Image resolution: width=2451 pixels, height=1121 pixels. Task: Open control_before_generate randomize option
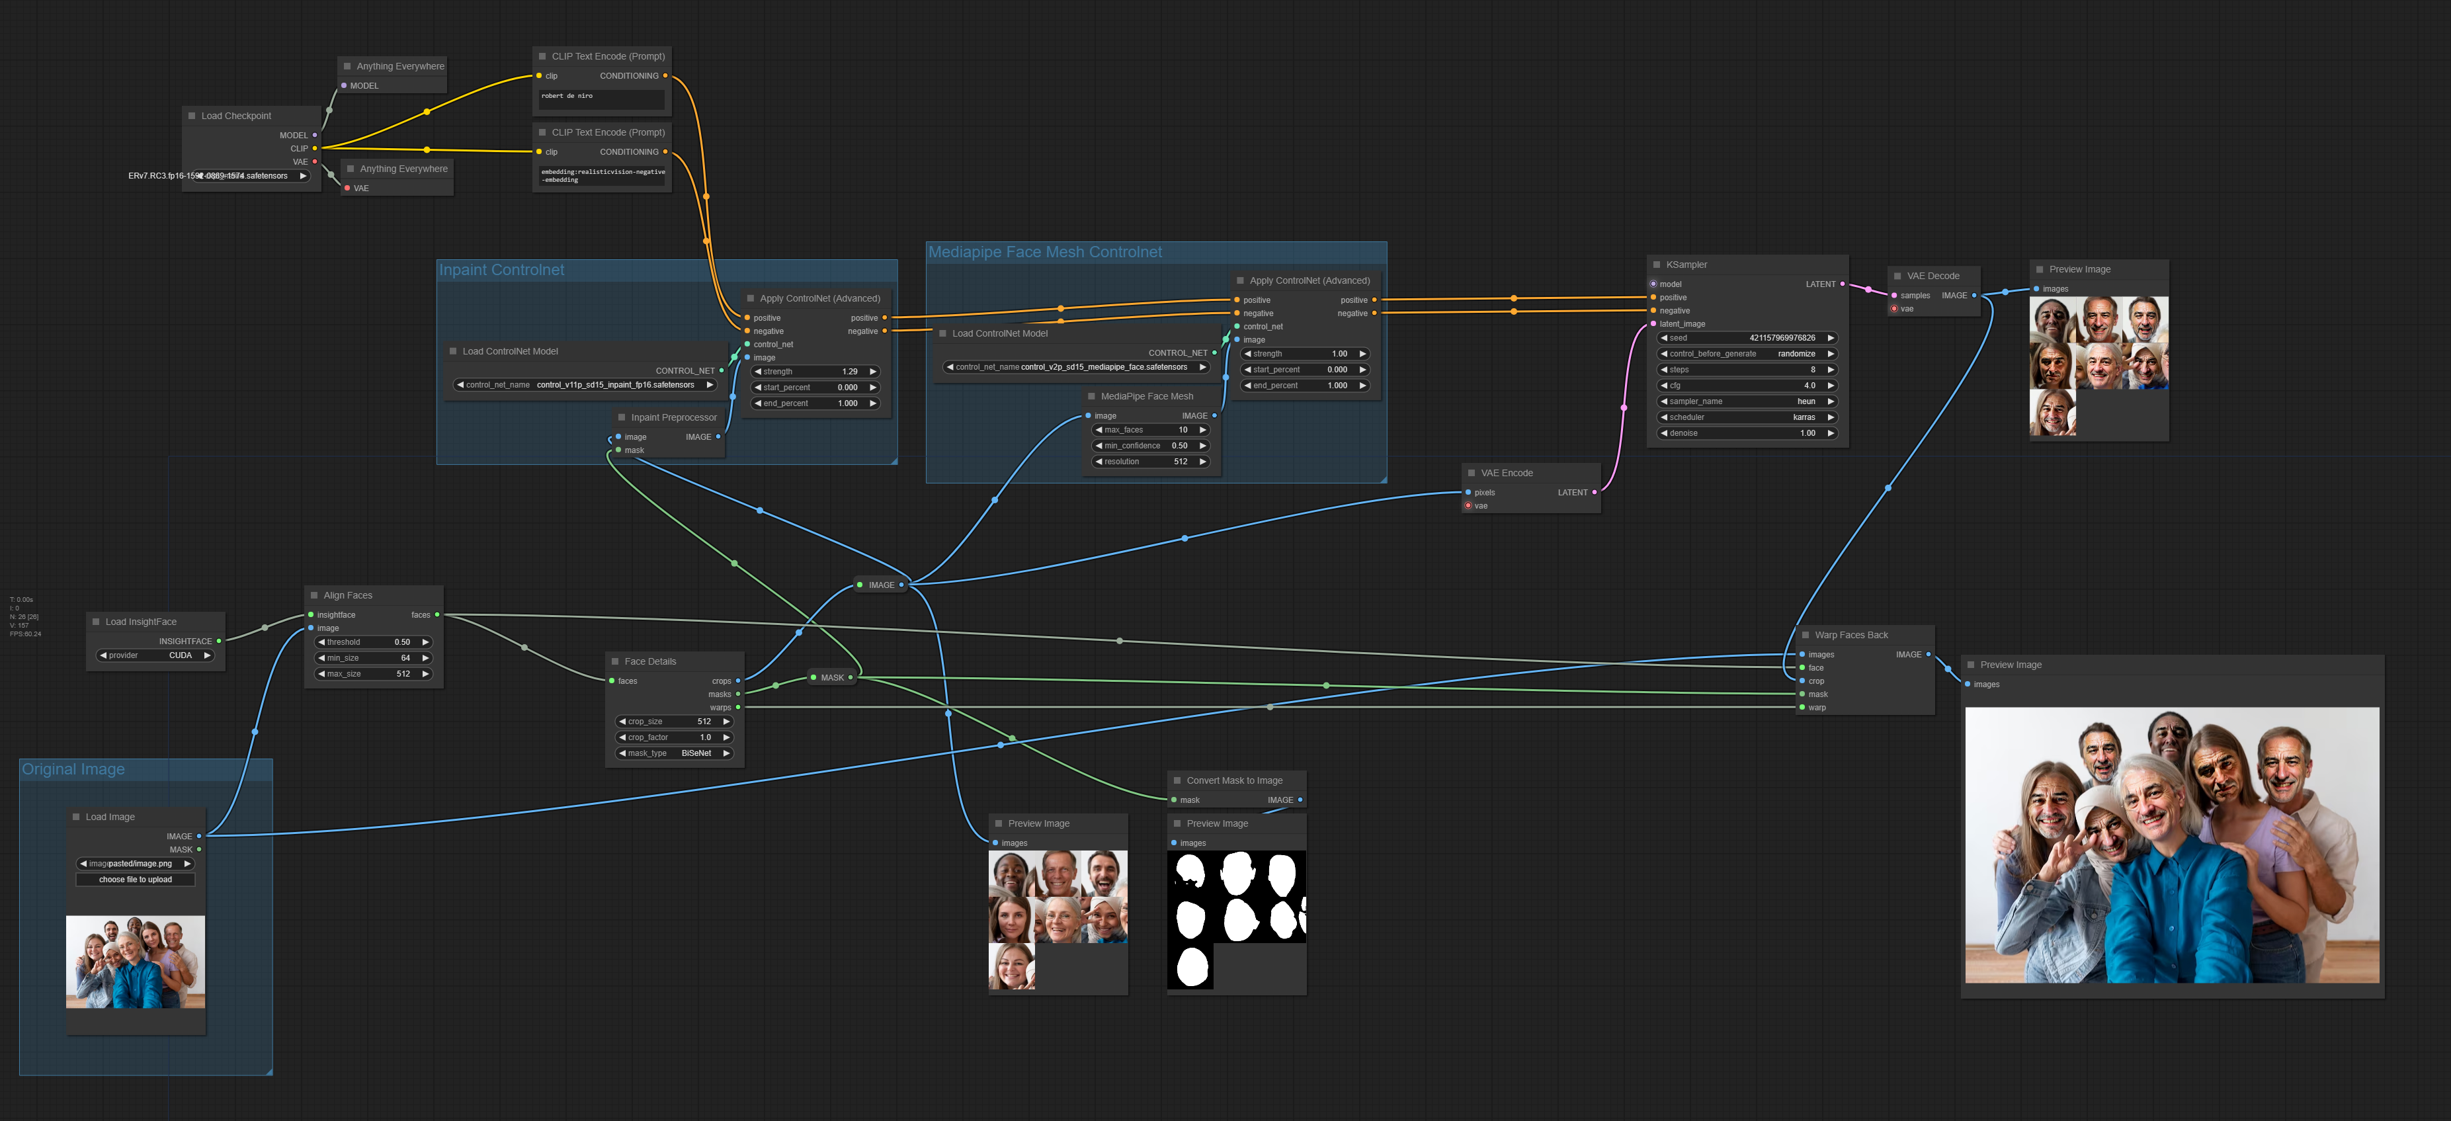pyautogui.click(x=1747, y=354)
